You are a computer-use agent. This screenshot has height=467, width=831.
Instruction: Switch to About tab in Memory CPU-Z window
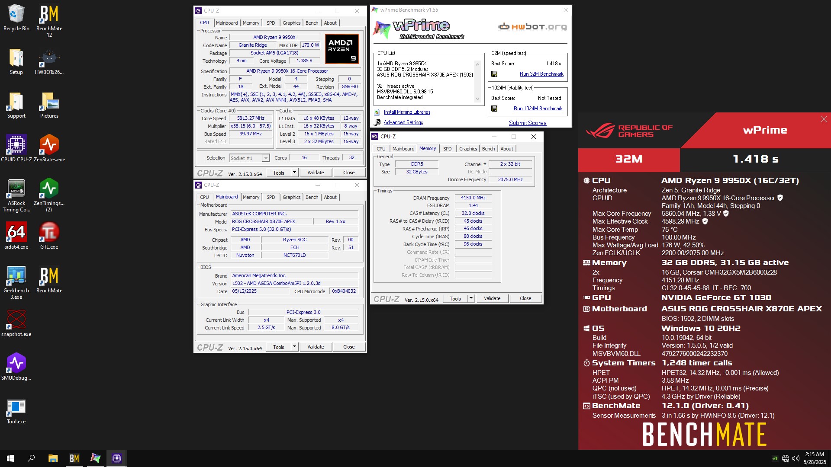pyautogui.click(x=507, y=149)
